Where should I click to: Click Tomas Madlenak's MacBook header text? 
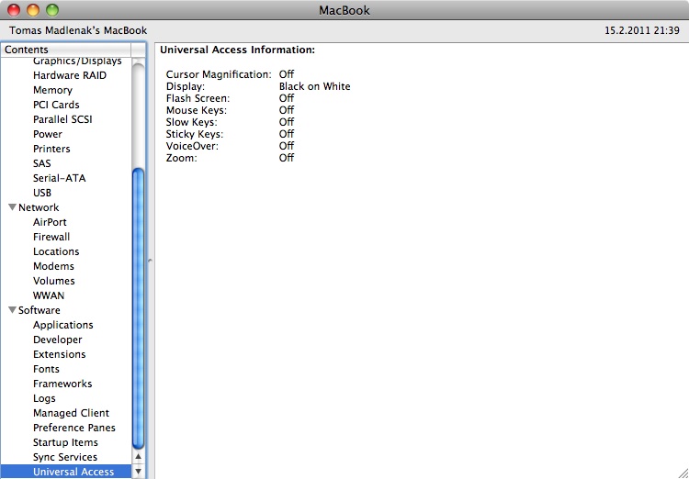[78, 30]
